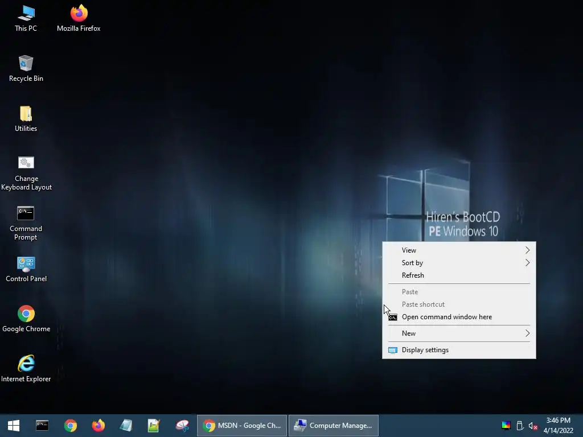Select the Mozilla Firefox desktop shortcut
Screen dimensions: 583x437
(x=79, y=19)
